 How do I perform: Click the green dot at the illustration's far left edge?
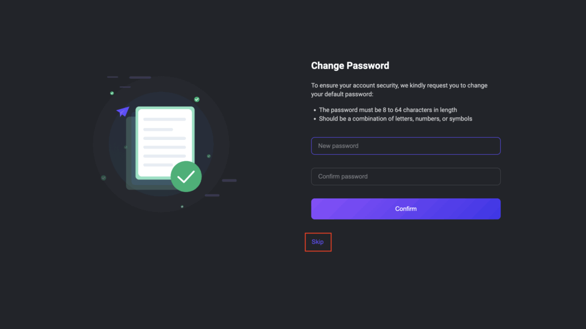pyautogui.click(x=104, y=178)
